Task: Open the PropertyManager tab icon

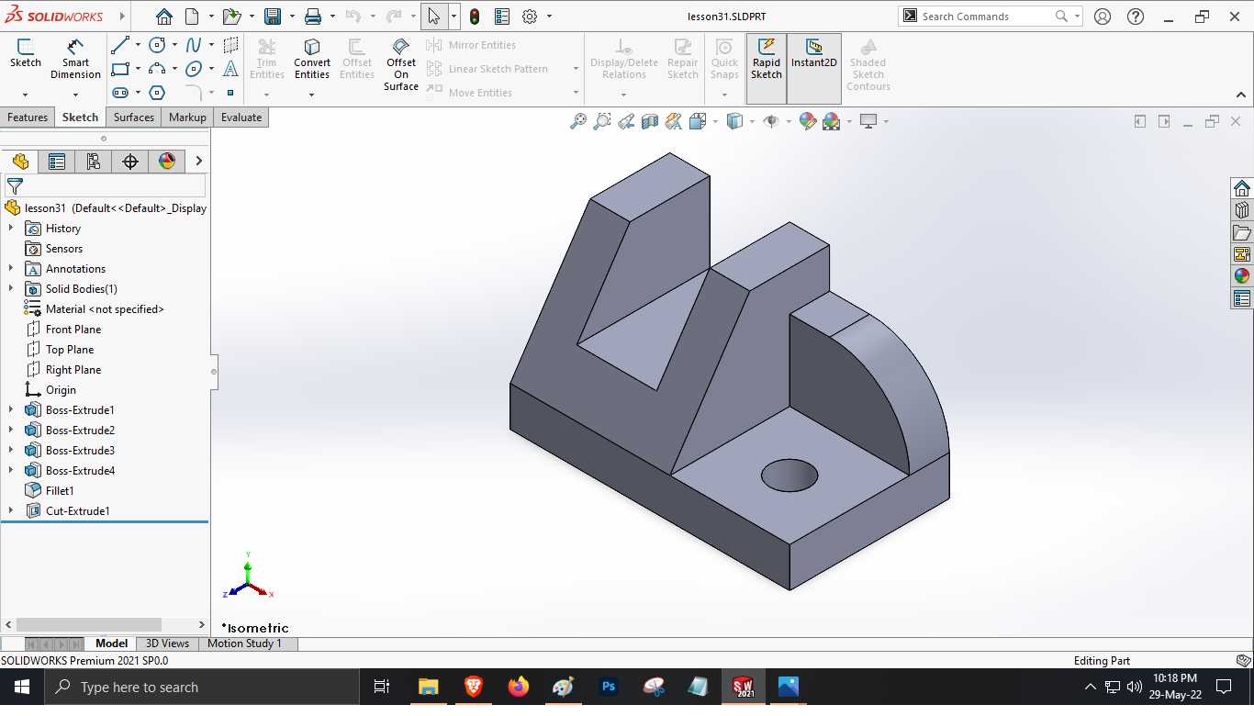Action: tap(57, 162)
